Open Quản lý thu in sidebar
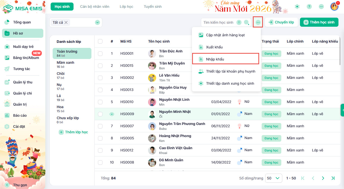The height and width of the screenshot is (189, 344). [x=23, y=82]
